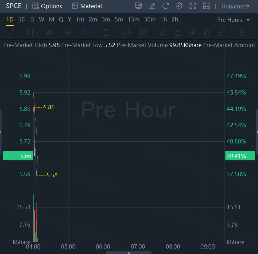Select the 15m interval
Viewport: 258px width, 254px height.
[x=134, y=20]
